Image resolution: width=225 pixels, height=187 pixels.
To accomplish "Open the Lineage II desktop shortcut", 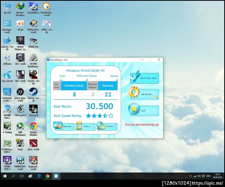I will pos(33,110).
